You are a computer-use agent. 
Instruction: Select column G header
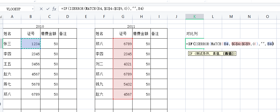123,17
